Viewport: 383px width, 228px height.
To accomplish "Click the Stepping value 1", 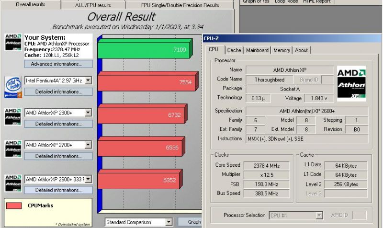I will (357, 120).
